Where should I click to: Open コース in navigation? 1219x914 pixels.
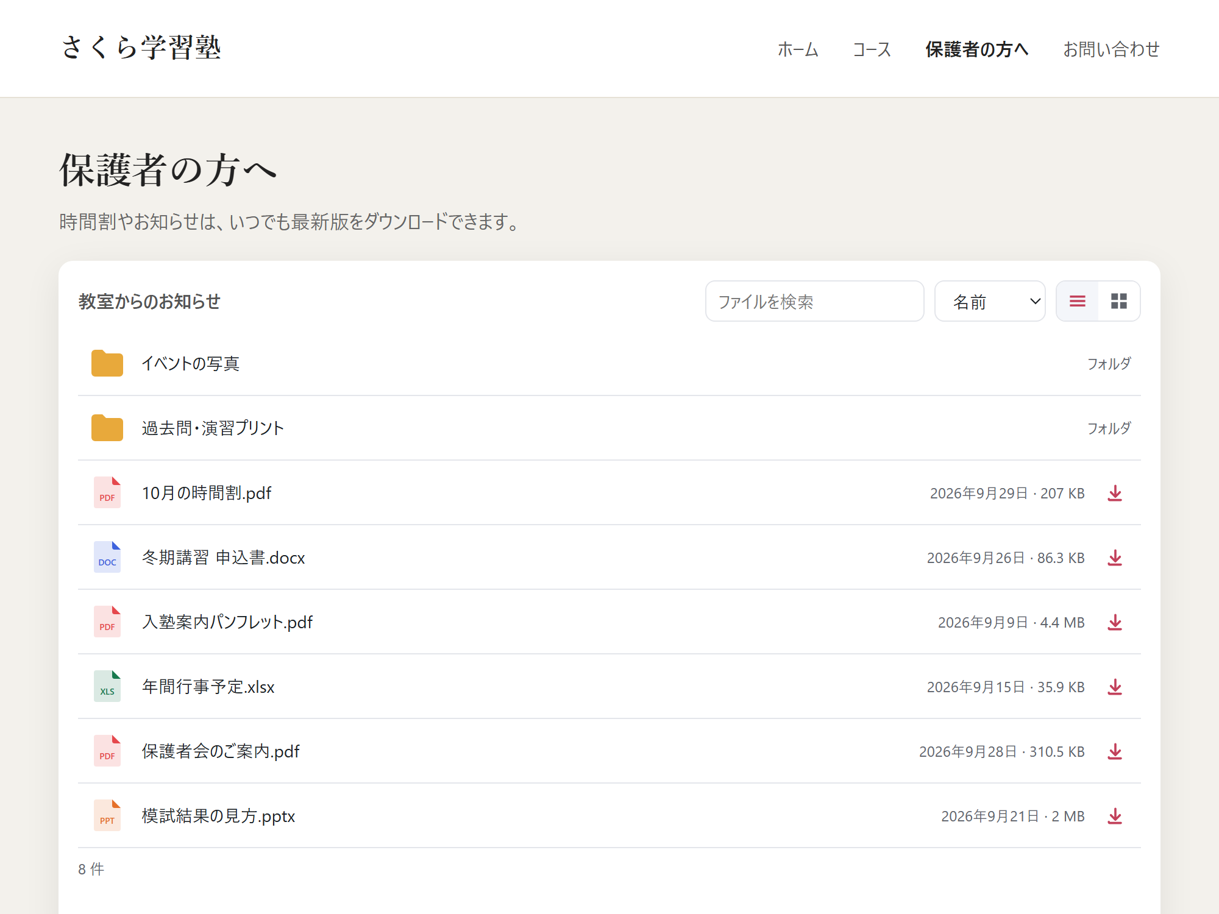tap(872, 49)
